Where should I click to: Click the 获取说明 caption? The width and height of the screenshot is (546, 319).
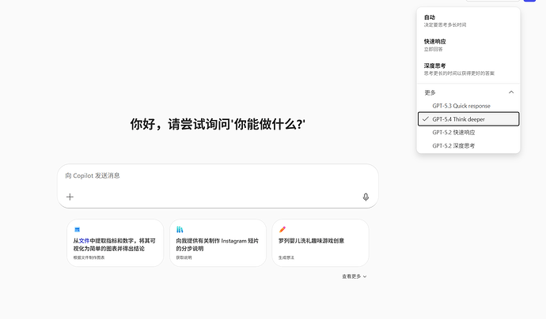point(184,257)
